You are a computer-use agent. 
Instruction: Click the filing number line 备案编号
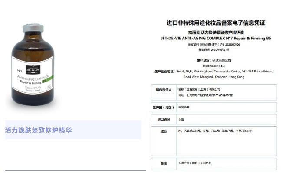click(x=214, y=44)
